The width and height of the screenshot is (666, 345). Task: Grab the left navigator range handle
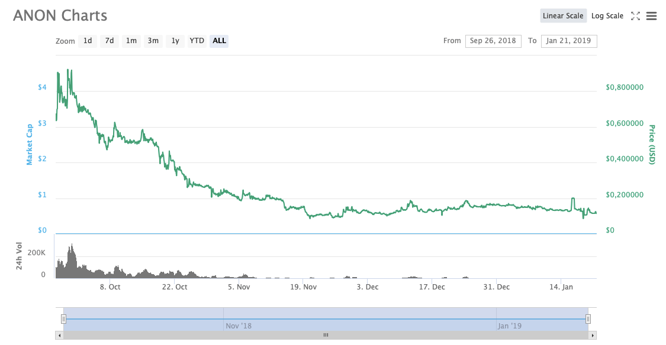pyautogui.click(x=63, y=319)
